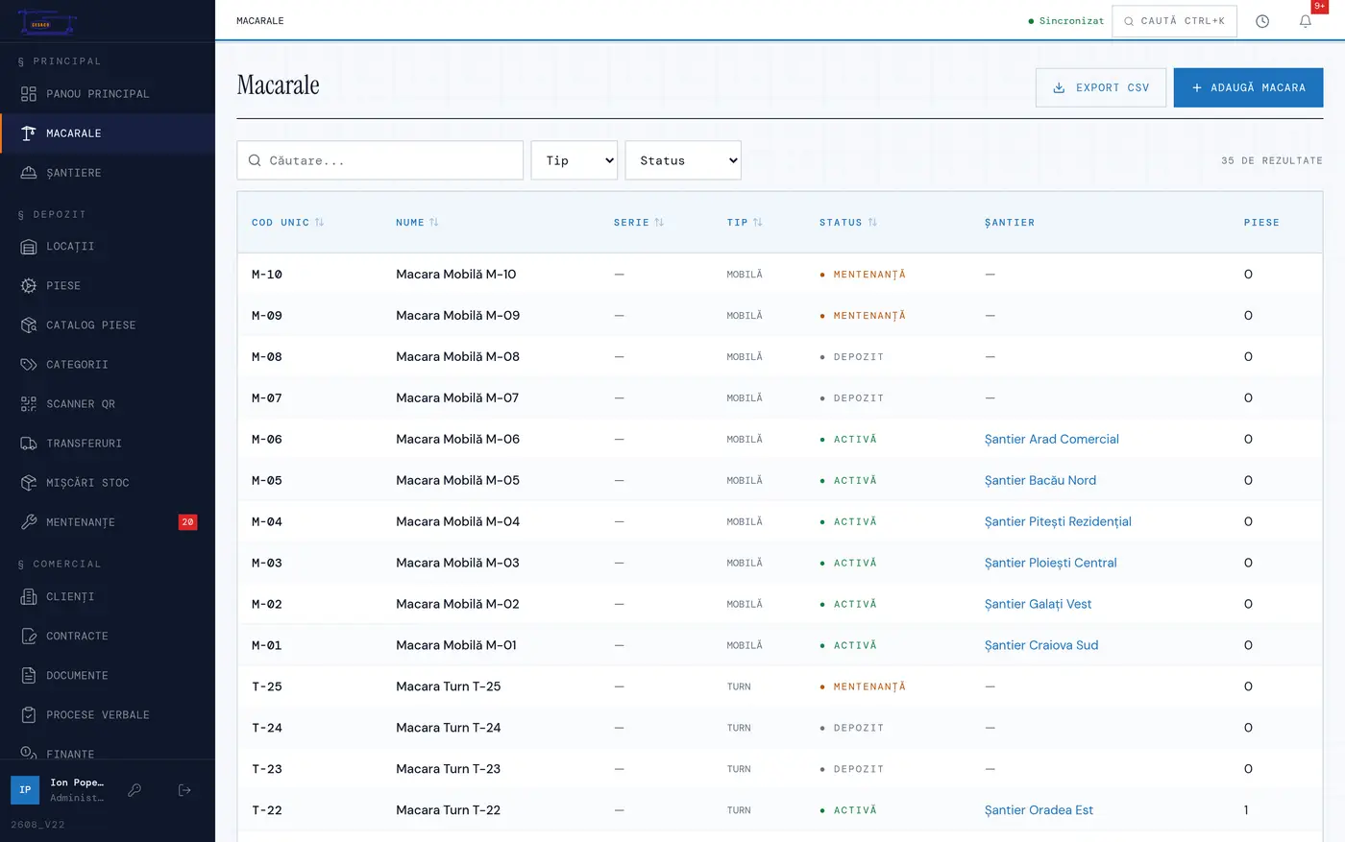Open the Șantier Oradea Est link
The image size is (1345, 842).
(1039, 810)
